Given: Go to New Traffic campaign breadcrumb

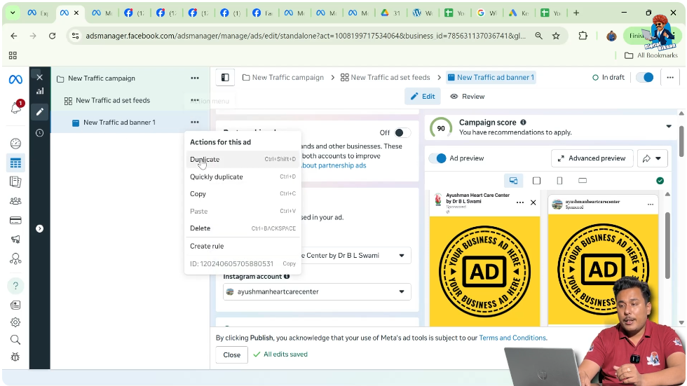Looking at the screenshot, I should click(283, 78).
